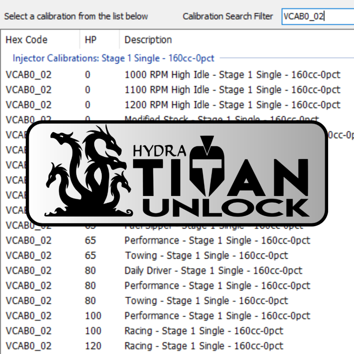Select the 80 HP Performance calibration

coord(217,286)
